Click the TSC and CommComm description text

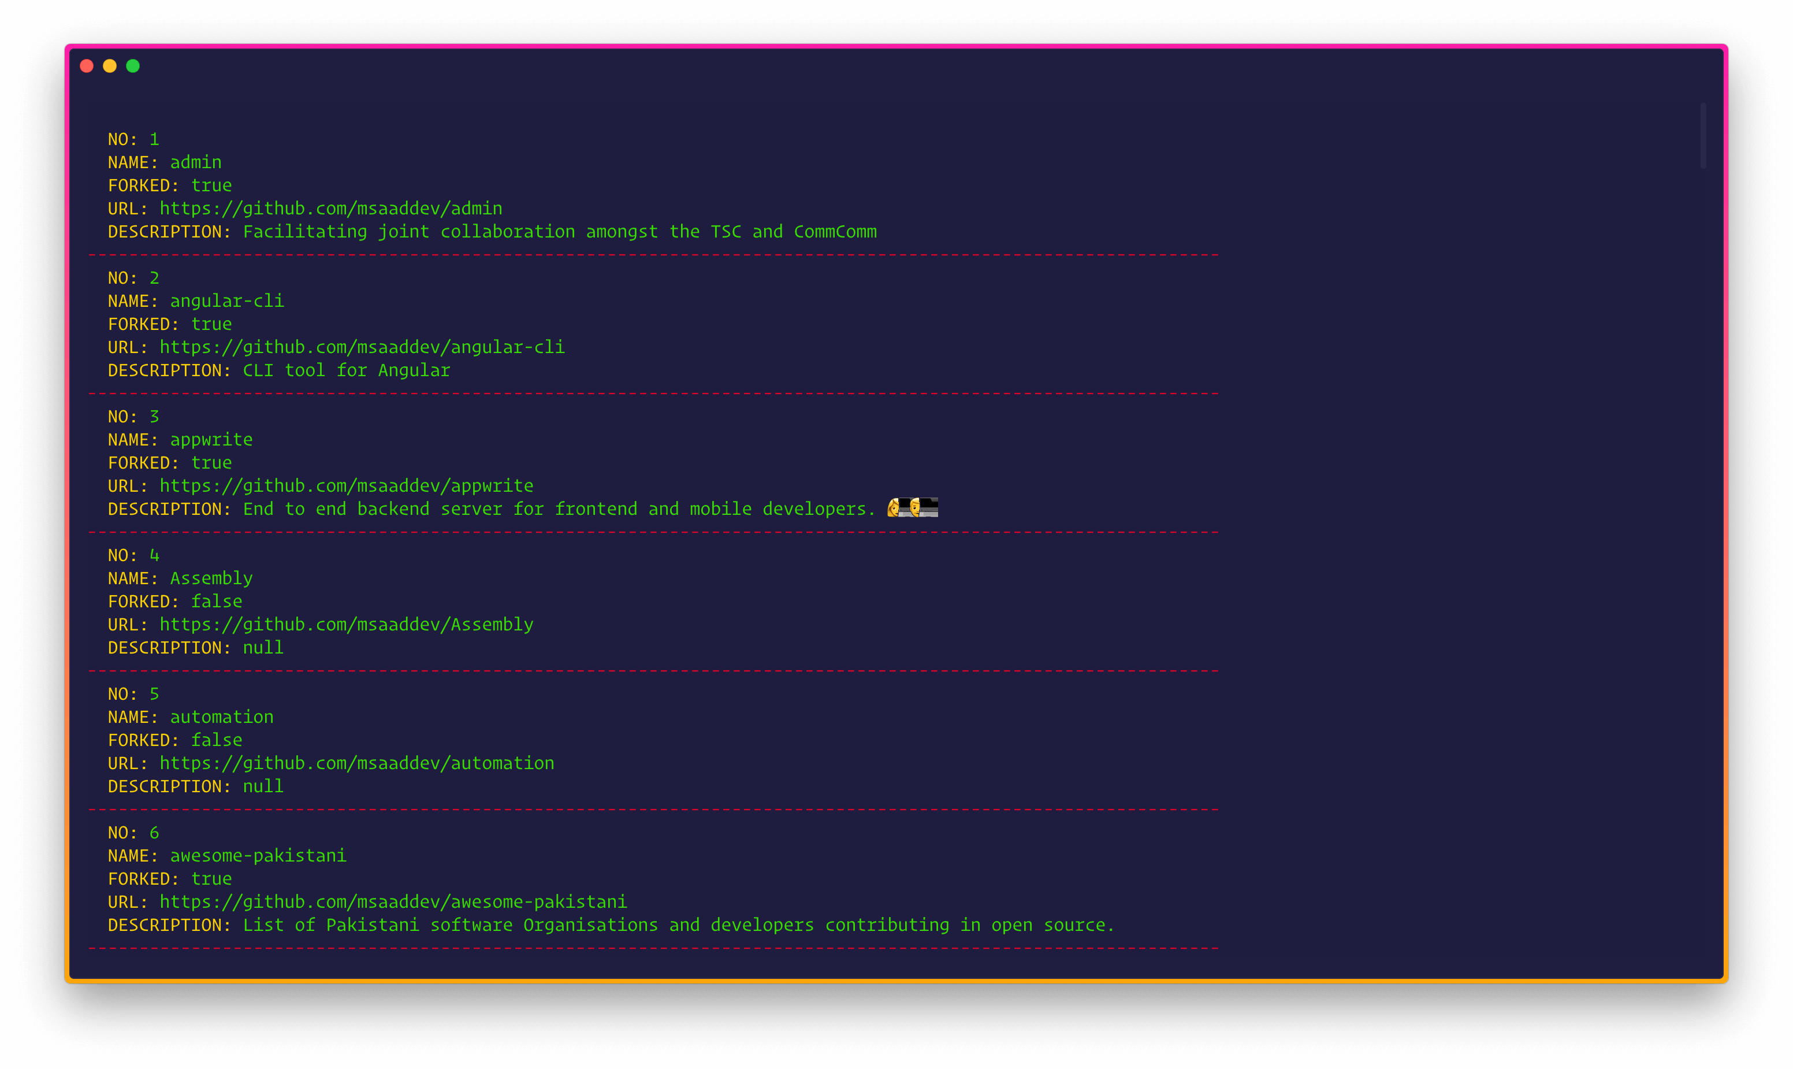click(x=560, y=232)
